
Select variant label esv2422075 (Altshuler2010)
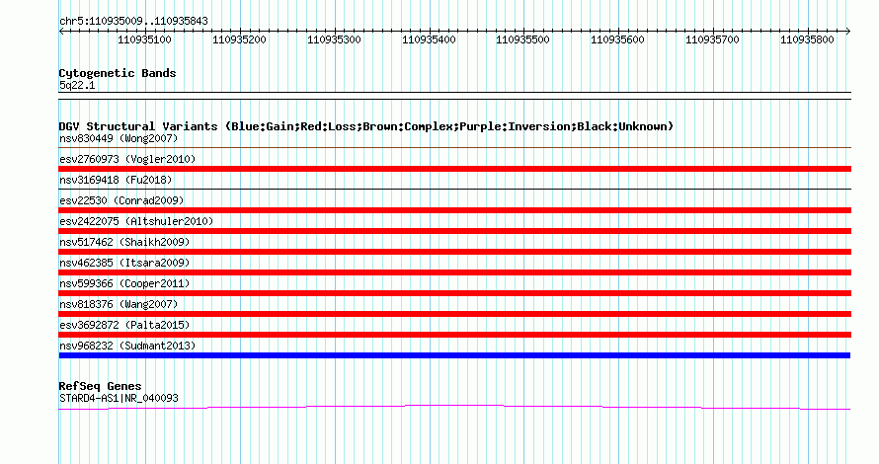[x=136, y=221]
